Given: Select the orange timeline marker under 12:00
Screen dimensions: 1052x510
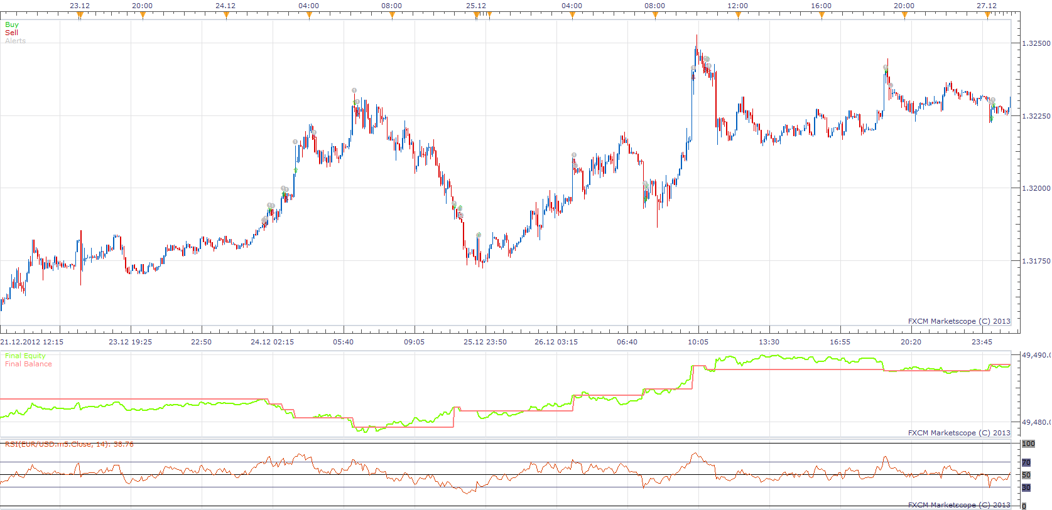Looking at the screenshot, I should pos(738,16).
